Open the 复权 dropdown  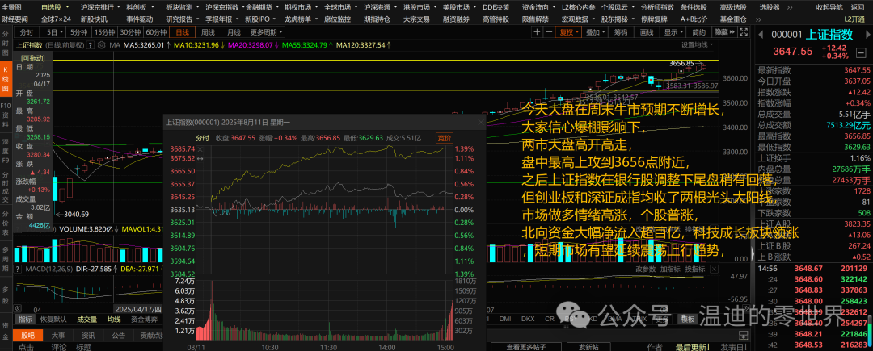click(568, 32)
